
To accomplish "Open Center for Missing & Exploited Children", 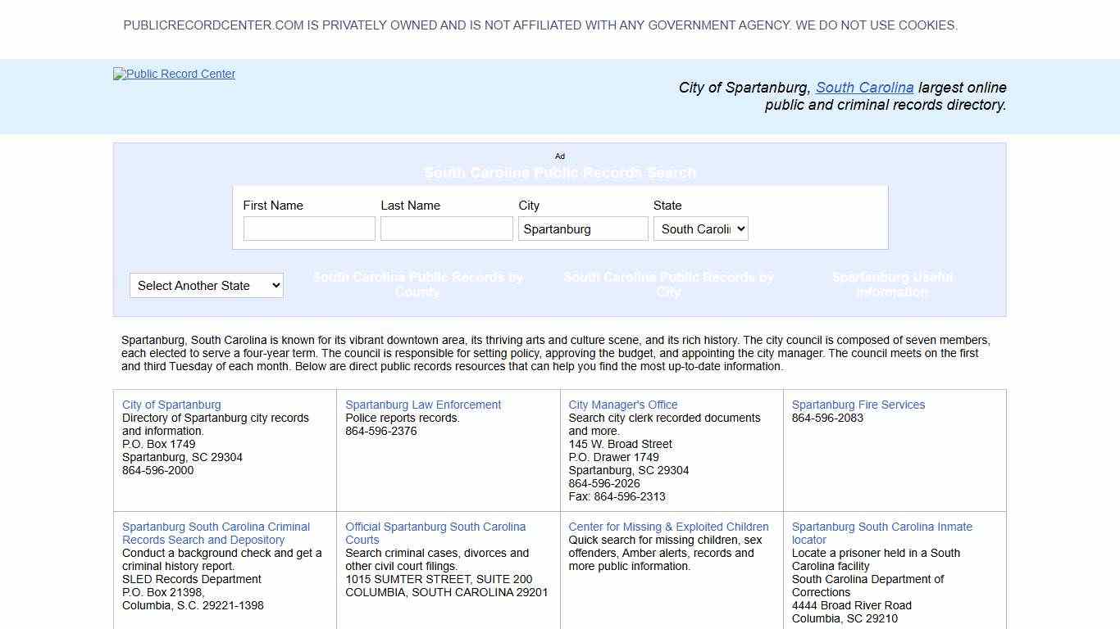I will tap(668, 527).
